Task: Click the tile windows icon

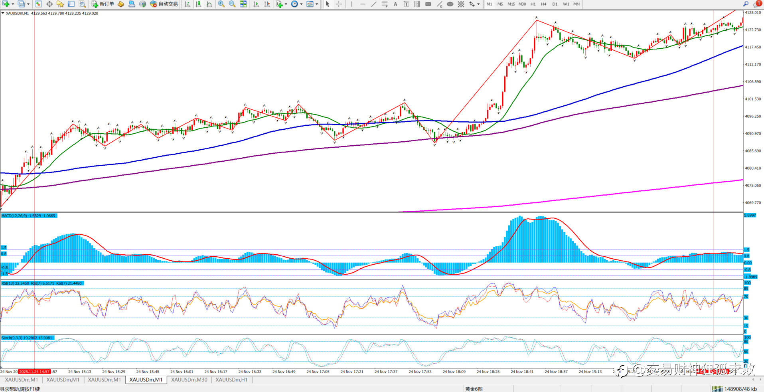Action: coord(243,4)
